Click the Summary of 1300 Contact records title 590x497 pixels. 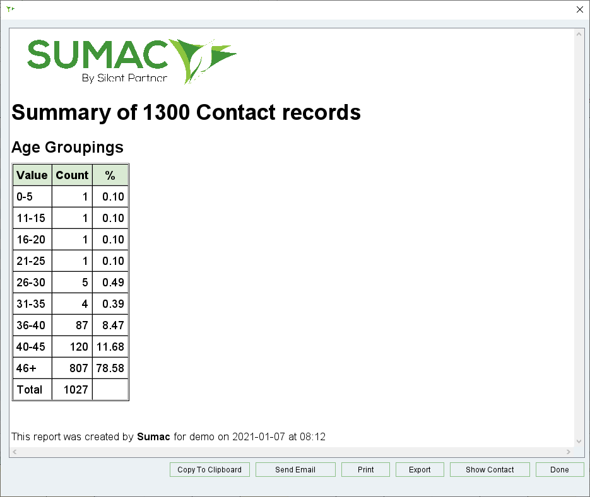(186, 112)
